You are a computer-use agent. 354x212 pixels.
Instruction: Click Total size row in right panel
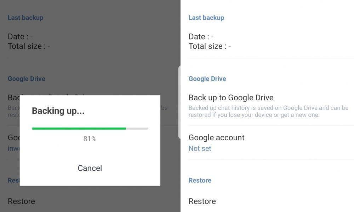tap(210, 46)
